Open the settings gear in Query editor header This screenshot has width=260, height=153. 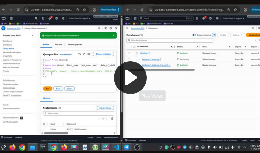(x=89, y=54)
